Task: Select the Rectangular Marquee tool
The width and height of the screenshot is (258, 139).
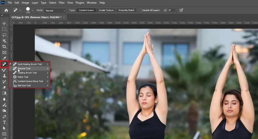Action: pyautogui.click(x=4, y=29)
